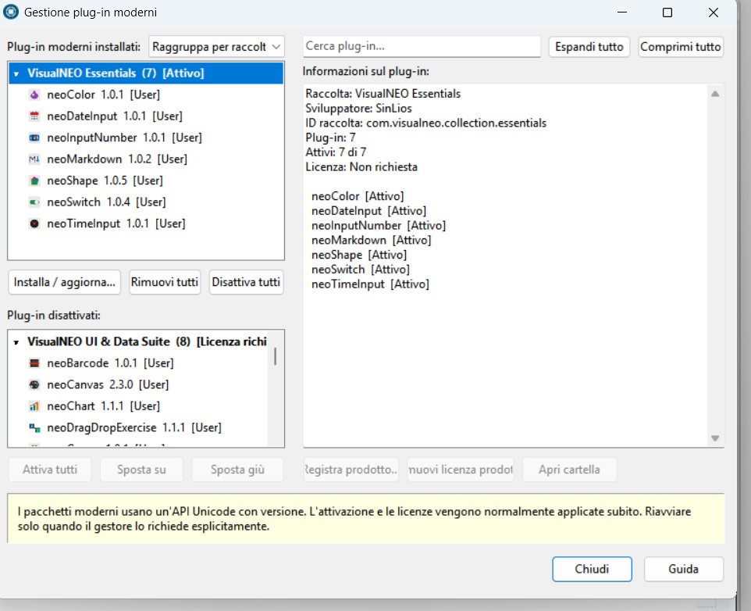Image resolution: width=751 pixels, height=611 pixels.
Task: Open the Guida help button
Action: point(683,570)
